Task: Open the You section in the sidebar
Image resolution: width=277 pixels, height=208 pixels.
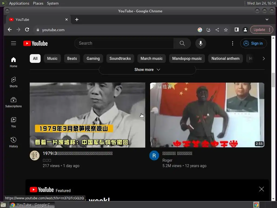Action: [x=14, y=122]
